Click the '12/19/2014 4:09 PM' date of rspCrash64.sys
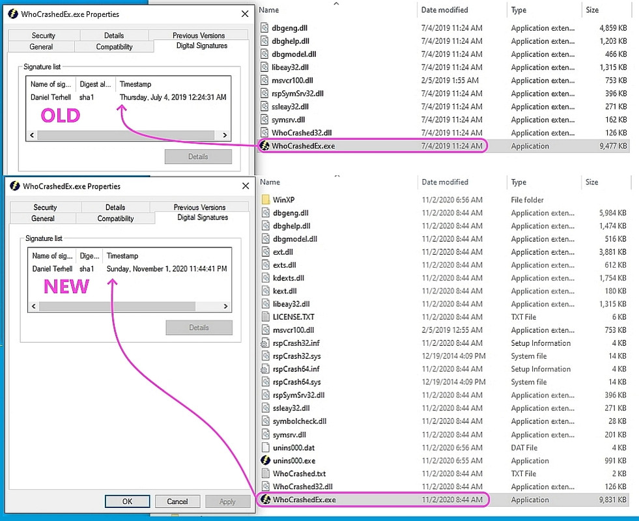 pyautogui.click(x=453, y=382)
